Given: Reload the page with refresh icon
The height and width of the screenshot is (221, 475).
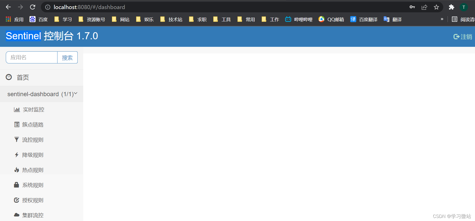Looking at the screenshot, I should coord(33,7).
